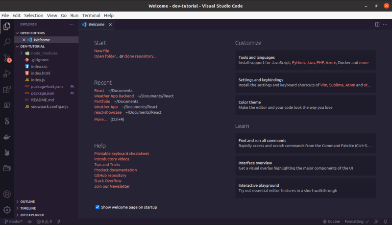This screenshot has width=392, height=225.
Task: Open Printable keyboard cheatsheet link
Action: pyautogui.click(x=122, y=153)
